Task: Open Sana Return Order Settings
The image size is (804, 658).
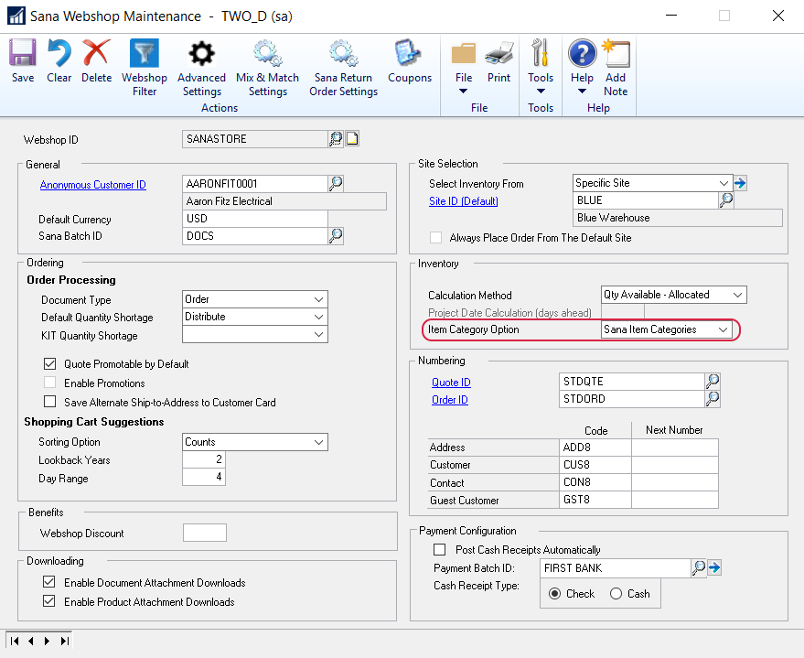Action: 343,53
